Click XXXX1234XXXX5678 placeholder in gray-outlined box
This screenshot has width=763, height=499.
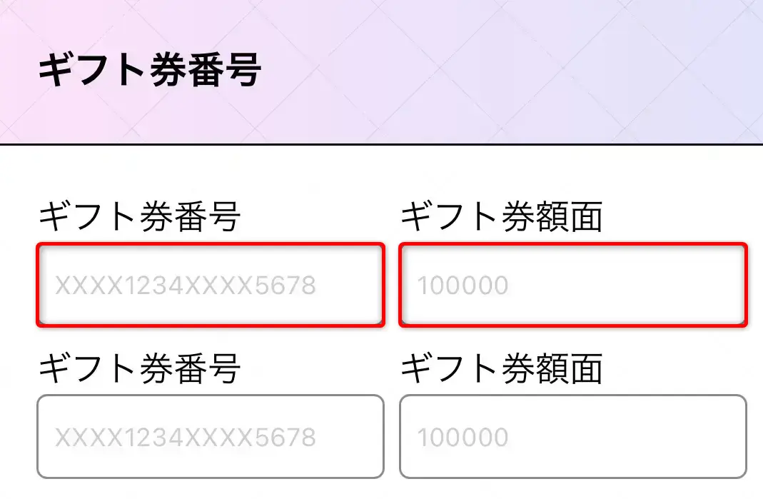(186, 438)
